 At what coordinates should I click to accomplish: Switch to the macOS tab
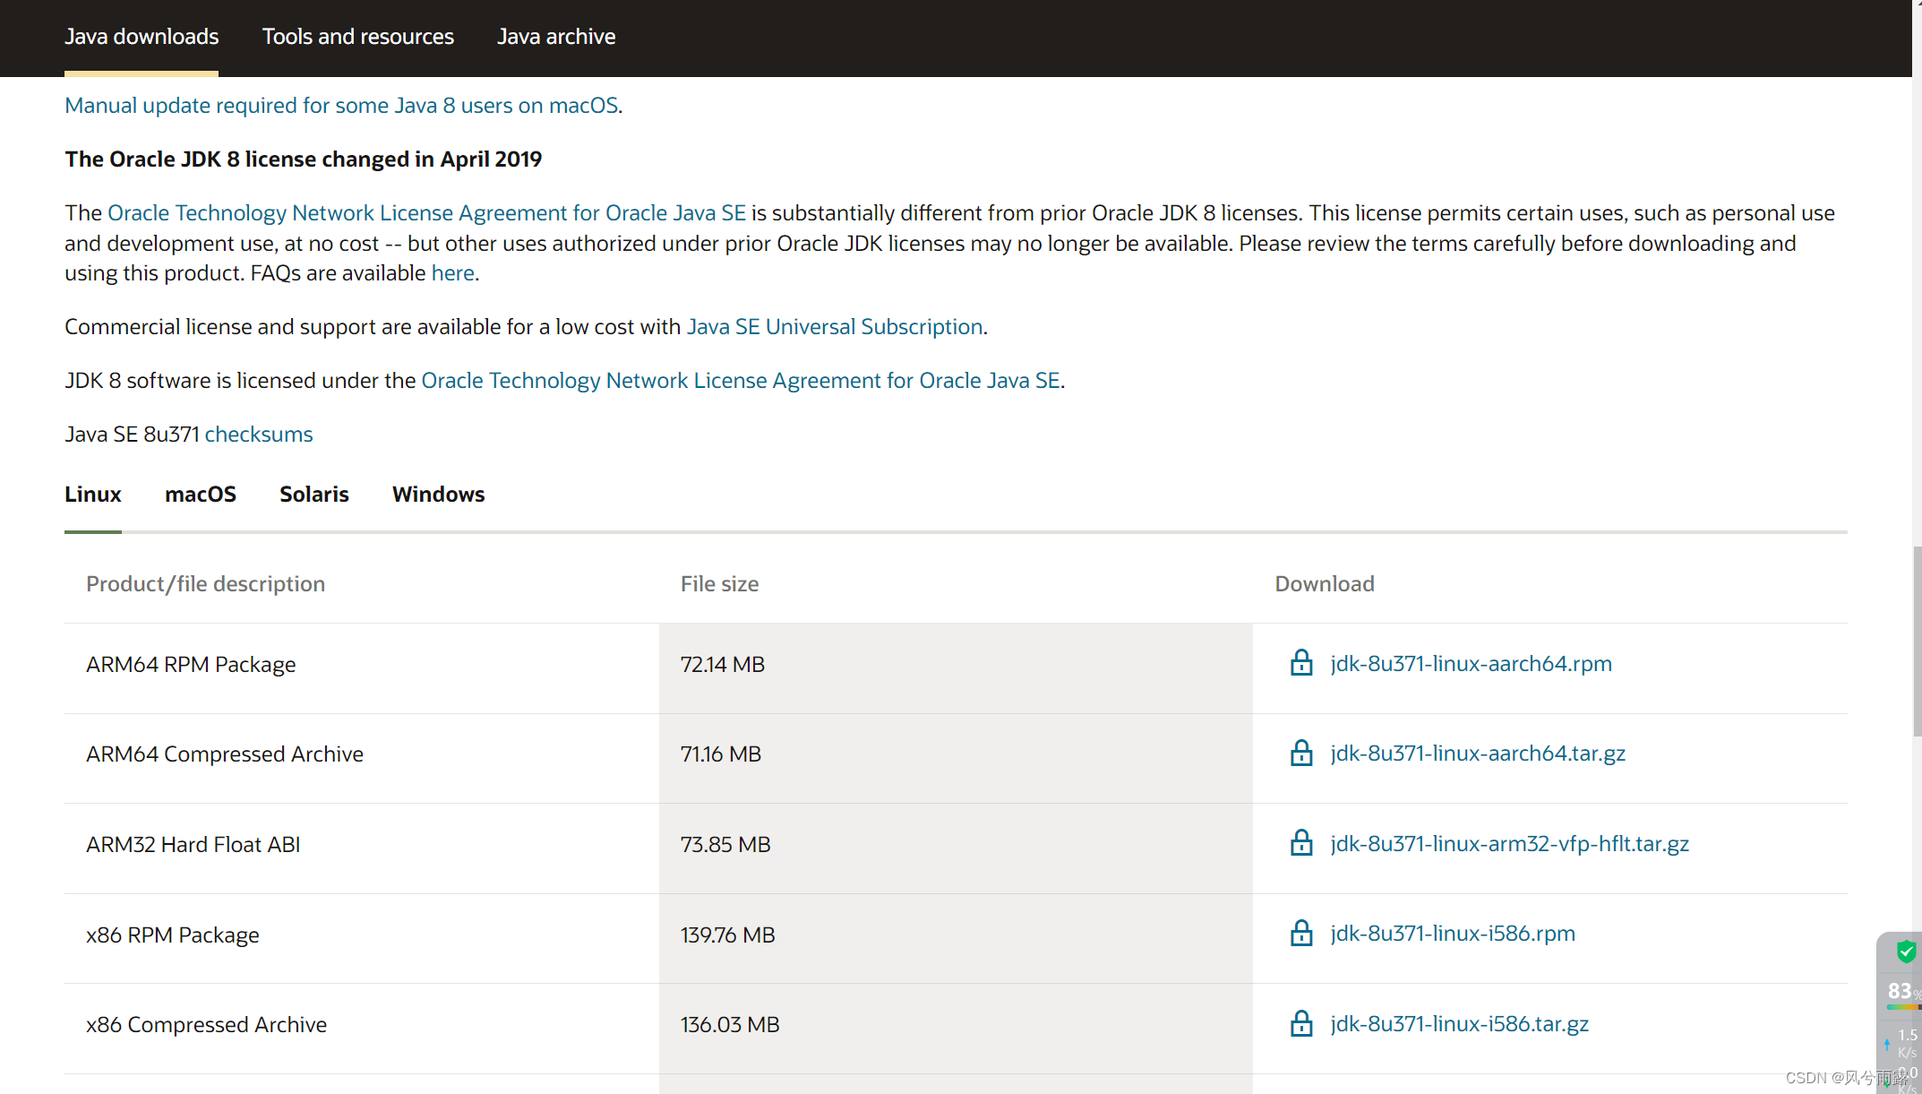[201, 495]
